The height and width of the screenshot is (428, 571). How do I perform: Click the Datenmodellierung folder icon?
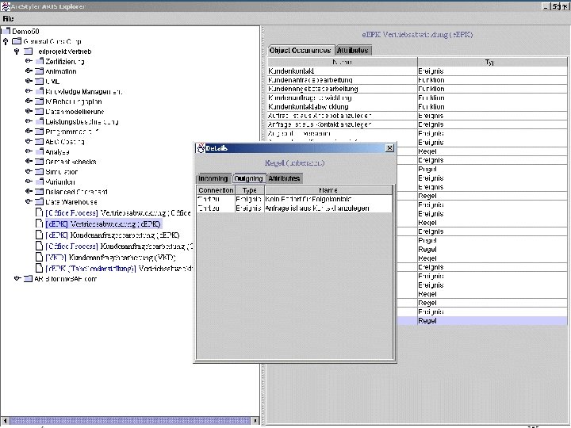[40, 111]
